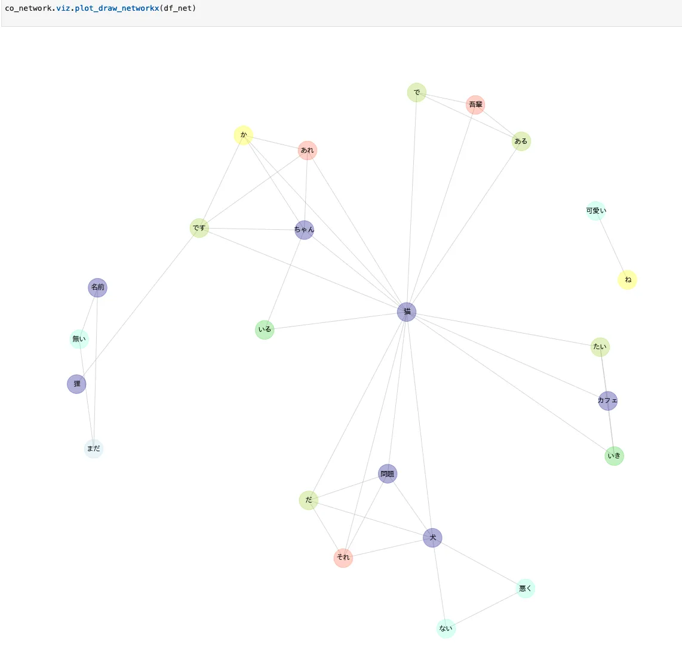The height and width of the screenshot is (653, 682).
Task: Select the central 猫 node
Action: pos(407,312)
